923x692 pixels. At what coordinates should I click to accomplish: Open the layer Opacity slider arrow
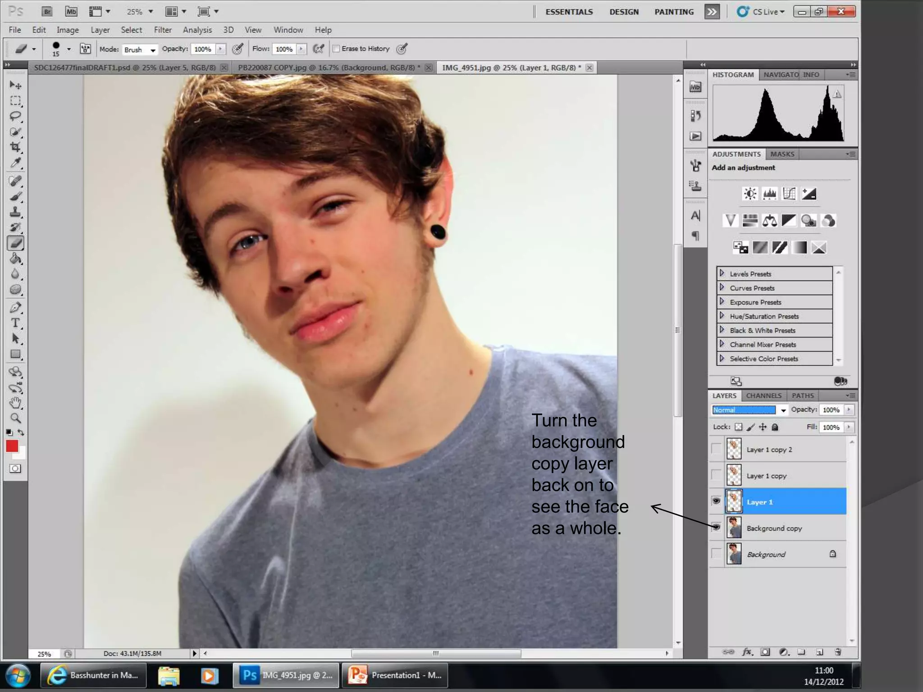tap(849, 410)
